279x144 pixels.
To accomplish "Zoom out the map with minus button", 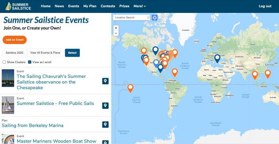I will tap(116, 33).
